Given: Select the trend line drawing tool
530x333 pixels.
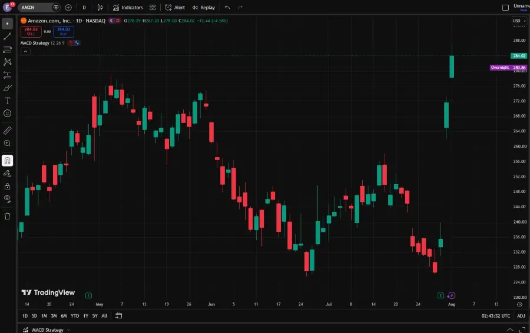Looking at the screenshot, I should pyautogui.click(x=8, y=36).
